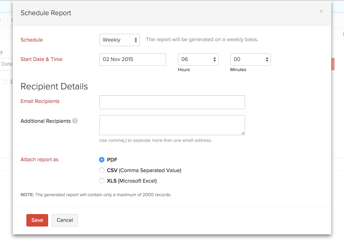Expand the Hours dropdown set to 06
This screenshot has width=344, height=244.
coord(198,59)
